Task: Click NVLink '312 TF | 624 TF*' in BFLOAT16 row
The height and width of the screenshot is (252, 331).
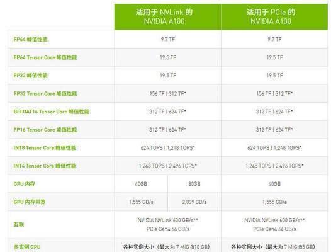Action: coord(168,112)
